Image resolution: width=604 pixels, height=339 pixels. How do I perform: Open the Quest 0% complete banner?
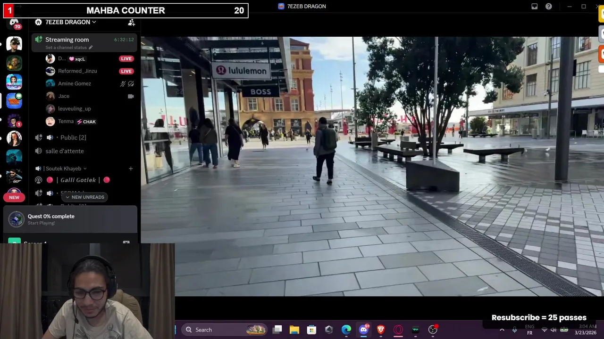click(70, 219)
